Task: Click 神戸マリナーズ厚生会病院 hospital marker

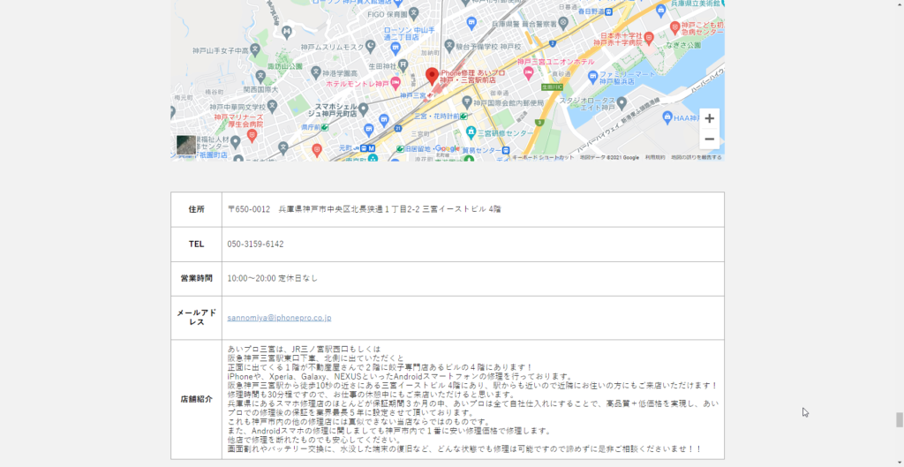Action: tap(252, 135)
